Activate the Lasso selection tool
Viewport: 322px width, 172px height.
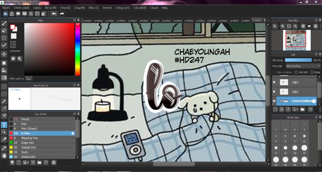pyautogui.click(x=4, y=94)
